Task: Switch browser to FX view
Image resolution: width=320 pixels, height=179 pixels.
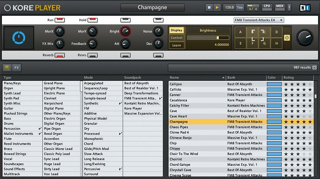Action: 16,68
